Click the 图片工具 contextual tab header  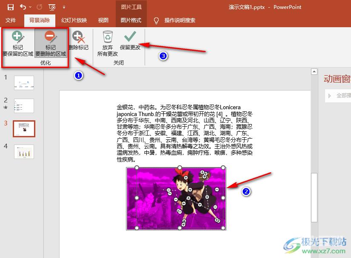[131, 7]
